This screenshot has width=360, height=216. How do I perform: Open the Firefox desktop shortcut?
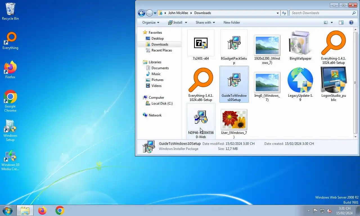(10, 70)
